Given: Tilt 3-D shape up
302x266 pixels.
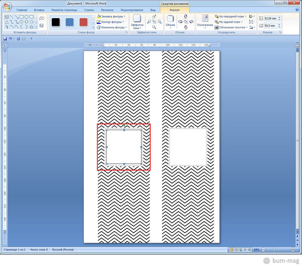Looking at the screenshot, I should click(x=186, y=17).
